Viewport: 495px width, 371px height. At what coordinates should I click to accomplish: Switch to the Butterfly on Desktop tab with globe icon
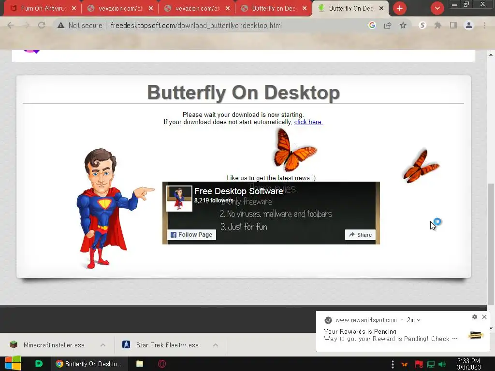point(274,8)
